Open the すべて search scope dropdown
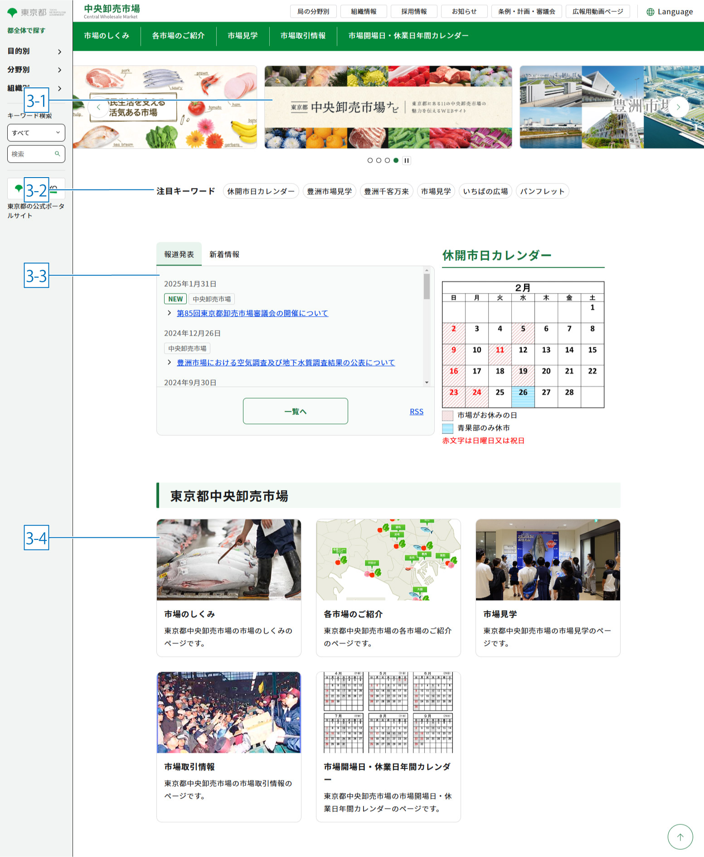This screenshot has width=704, height=857. pyautogui.click(x=36, y=133)
